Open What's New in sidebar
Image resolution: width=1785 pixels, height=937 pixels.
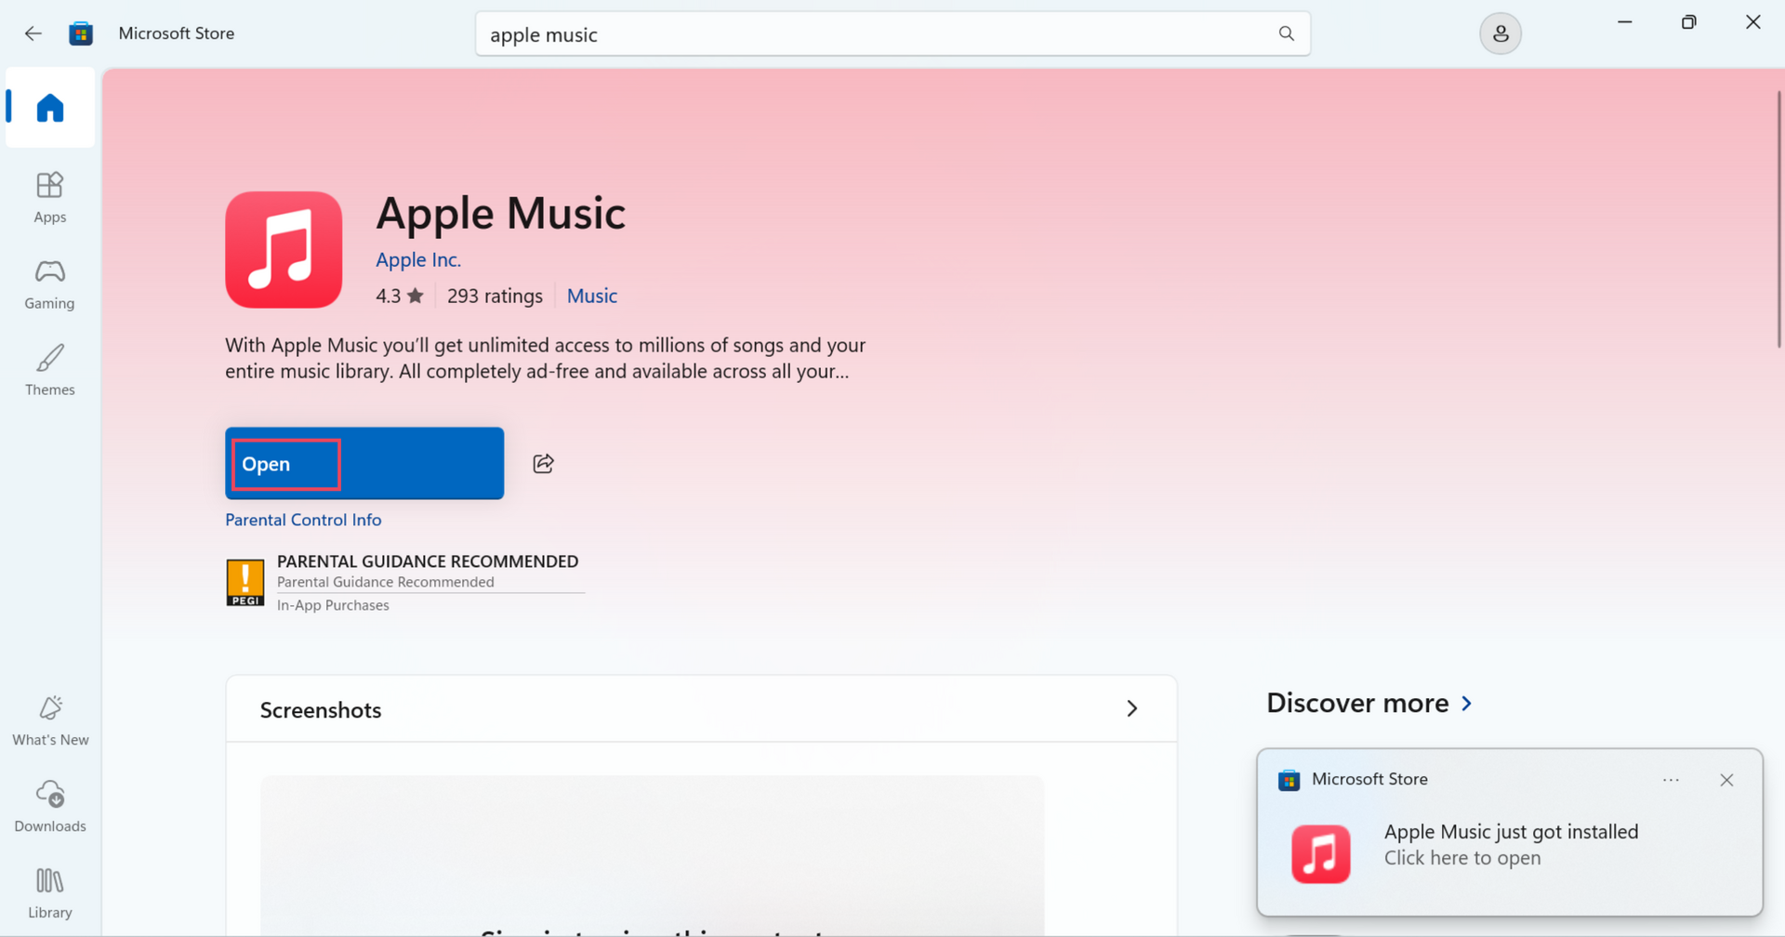[x=50, y=720]
